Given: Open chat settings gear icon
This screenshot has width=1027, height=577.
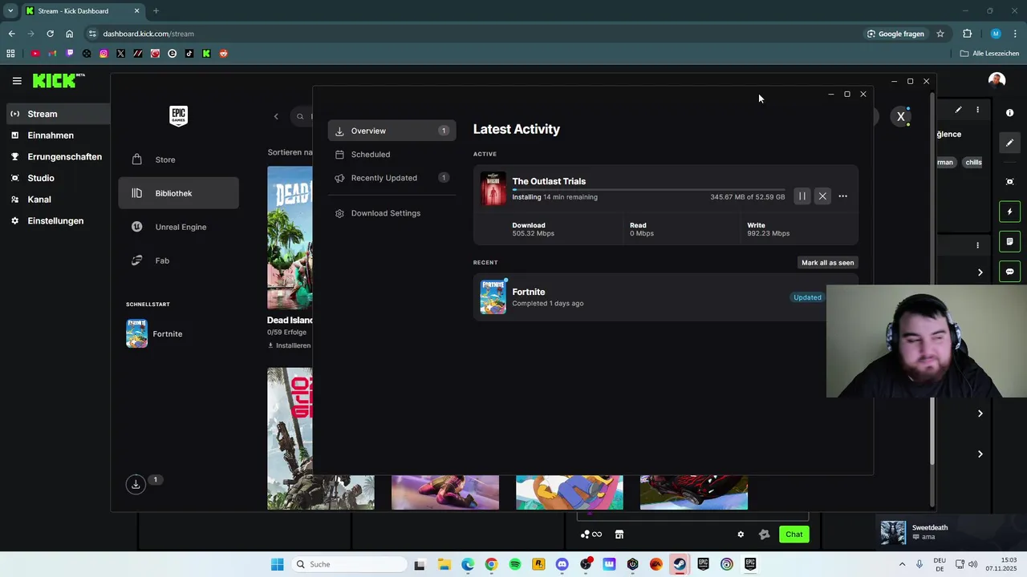Looking at the screenshot, I should coord(741,535).
